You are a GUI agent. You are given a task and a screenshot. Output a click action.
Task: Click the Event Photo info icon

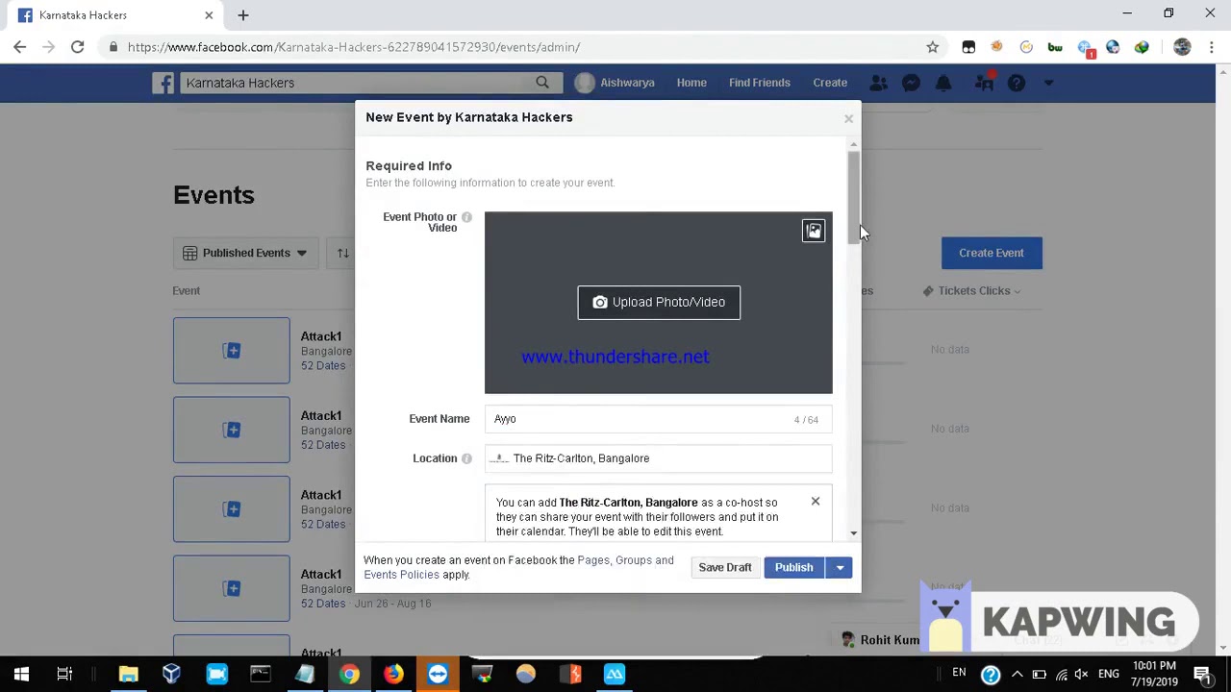466,217
